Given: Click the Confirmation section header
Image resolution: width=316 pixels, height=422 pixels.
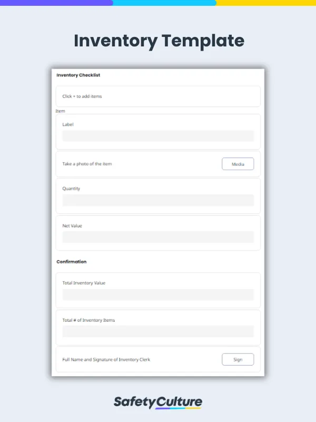Looking at the screenshot, I should click(x=72, y=262).
